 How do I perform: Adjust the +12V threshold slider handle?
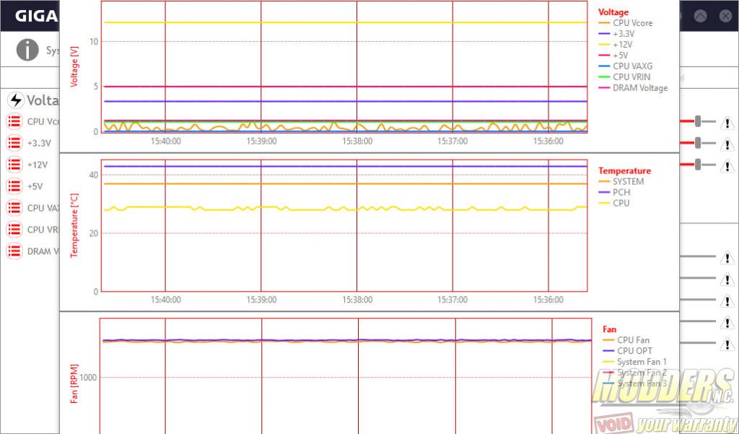pos(698,164)
